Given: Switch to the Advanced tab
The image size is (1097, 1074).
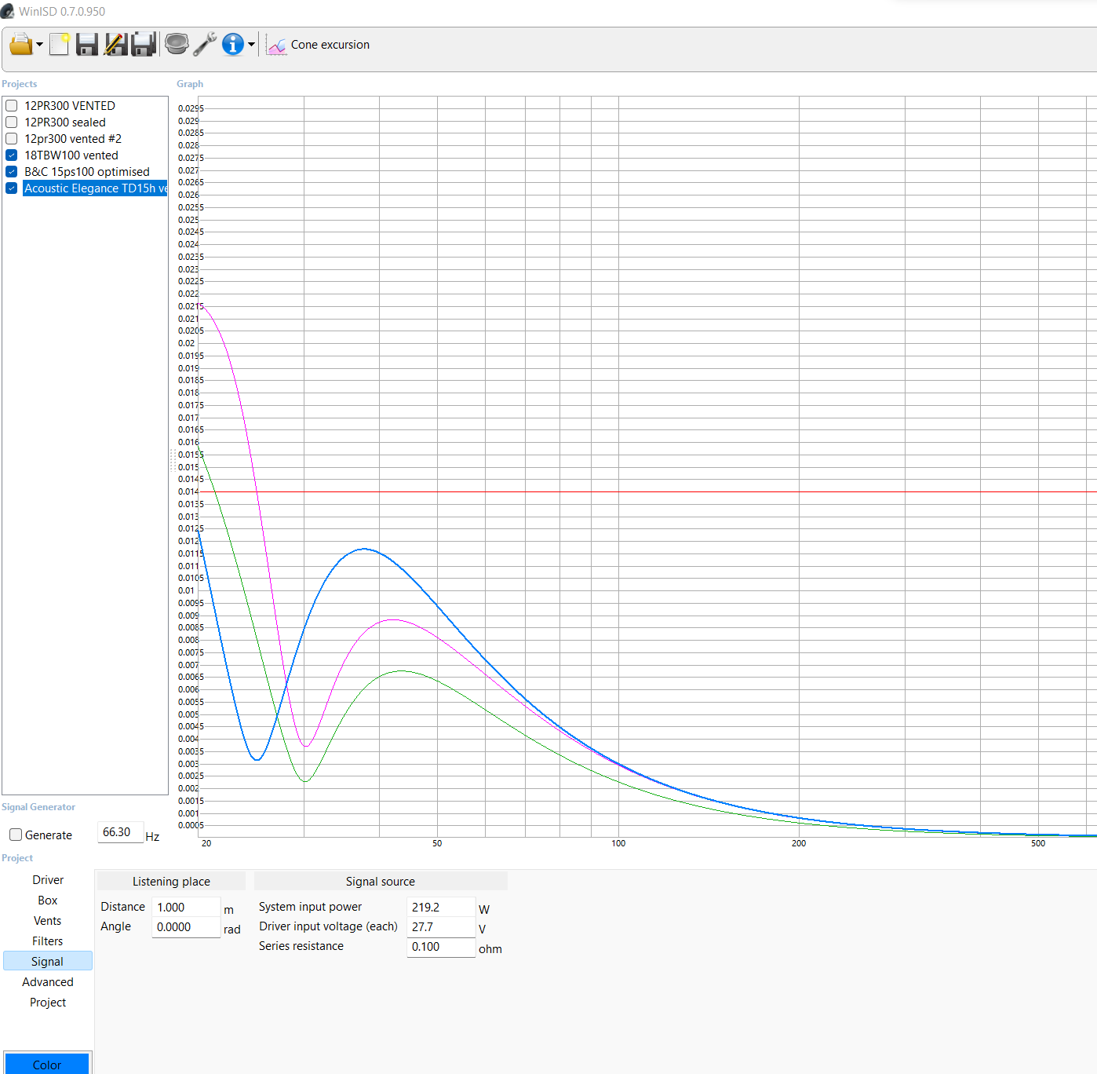Looking at the screenshot, I should 48,982.
